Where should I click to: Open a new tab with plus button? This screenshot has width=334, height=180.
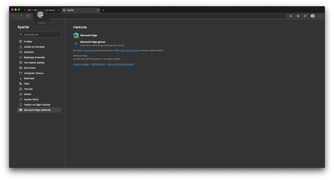coord(103,10)
